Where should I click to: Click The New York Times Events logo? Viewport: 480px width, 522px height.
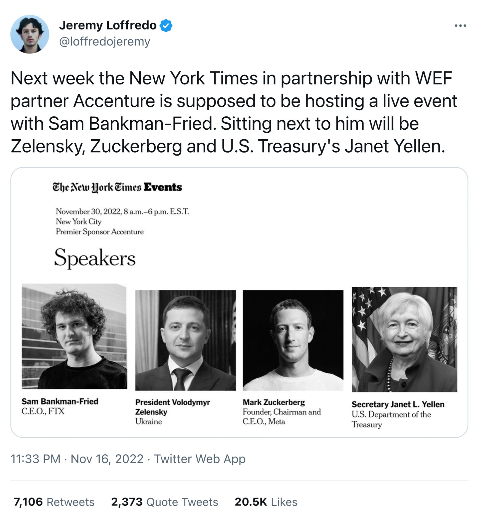[x=117, y=187]
